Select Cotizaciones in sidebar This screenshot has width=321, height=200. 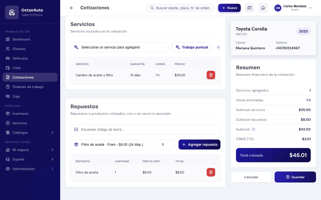point(30,77)
